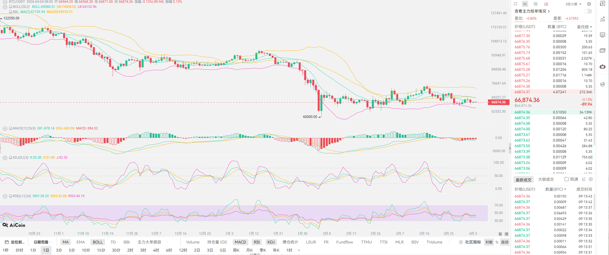Show only buy orders in order book
The image size is (609, 255).
536,4
